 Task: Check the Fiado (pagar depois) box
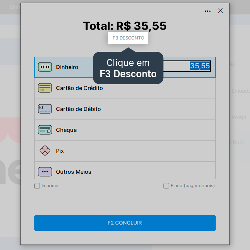(x=166, y=186)
